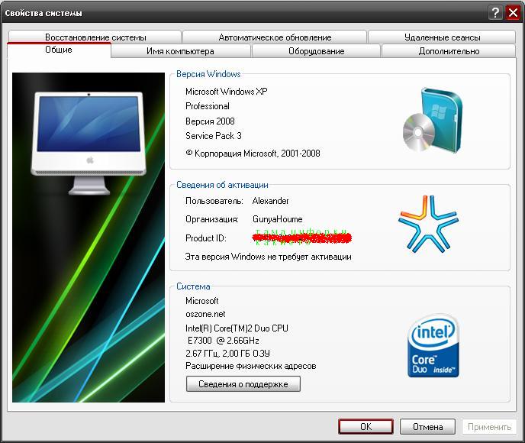Click the Применить button

pos(489,427)
